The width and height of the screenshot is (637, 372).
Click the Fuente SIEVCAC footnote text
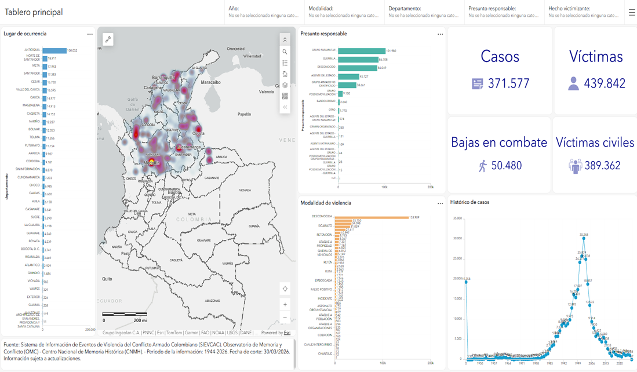click(x=148, y=352)
